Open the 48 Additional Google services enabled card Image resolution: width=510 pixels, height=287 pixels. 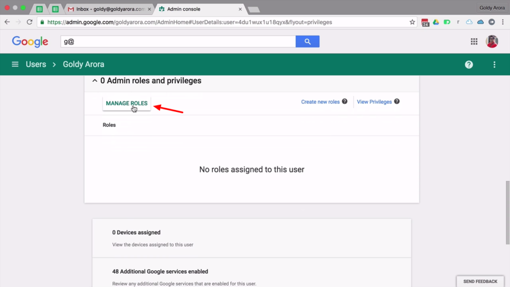pos(252,273)
